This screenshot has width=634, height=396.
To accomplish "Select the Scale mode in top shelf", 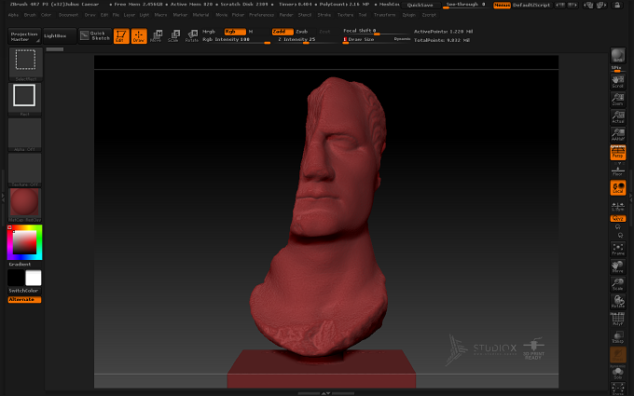I will [173, 36].
